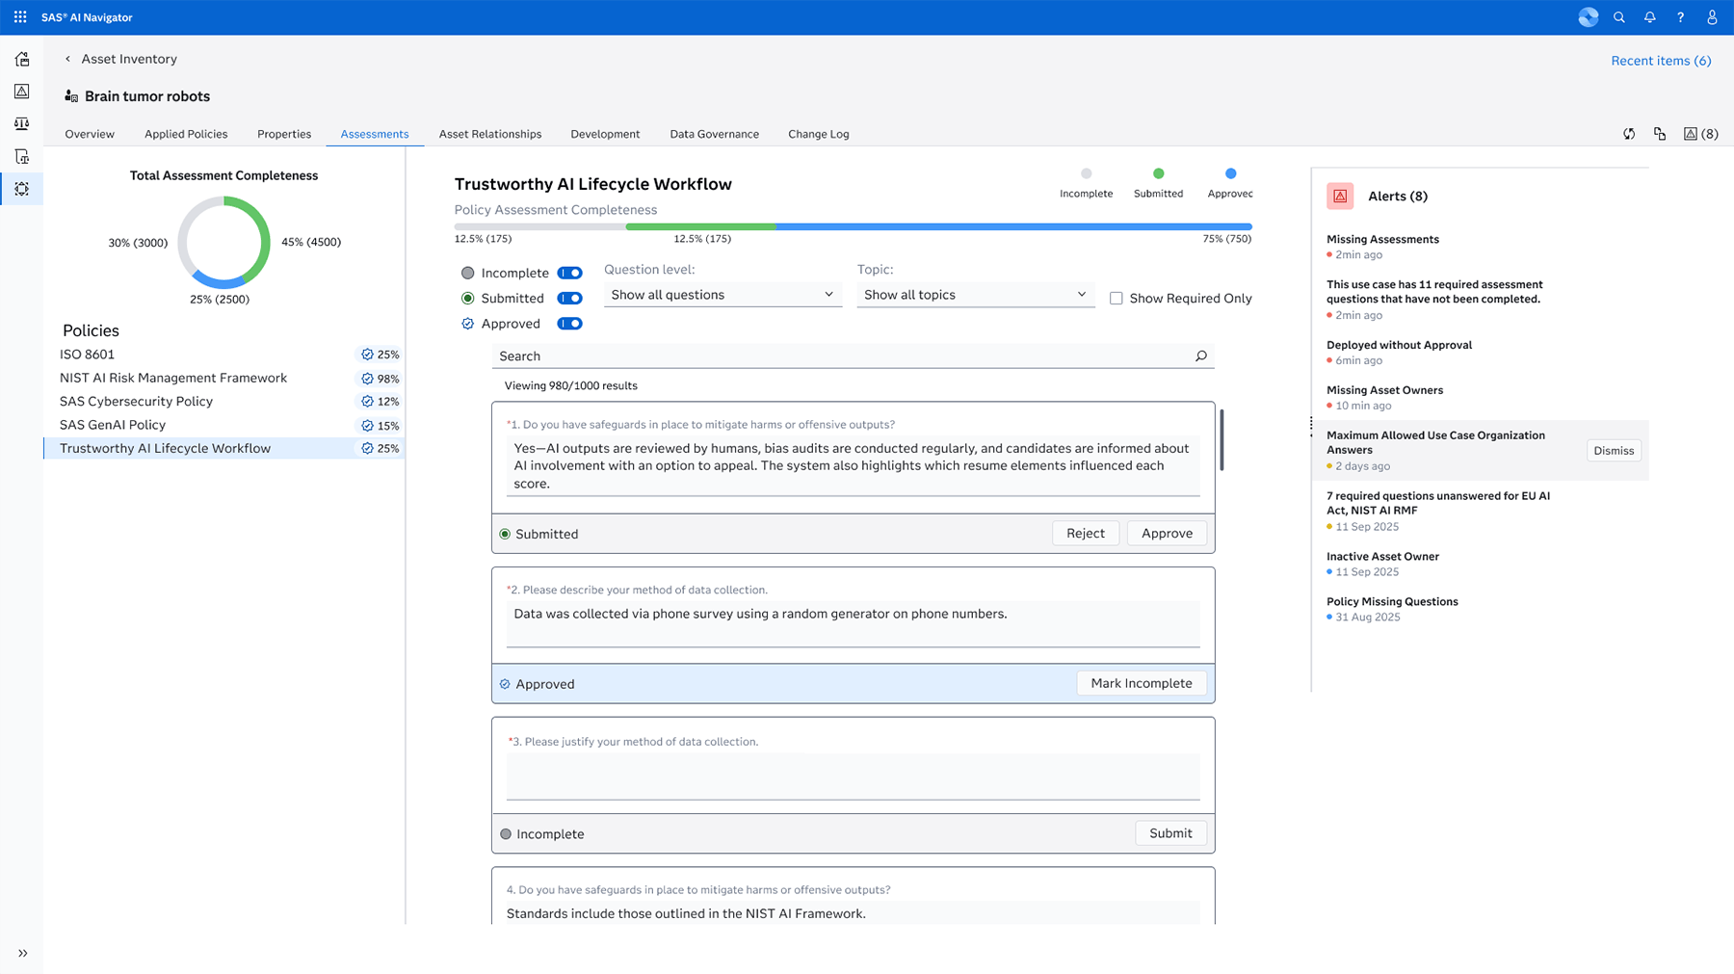Open the Show all topics dropdown

[x=975, y=294]
